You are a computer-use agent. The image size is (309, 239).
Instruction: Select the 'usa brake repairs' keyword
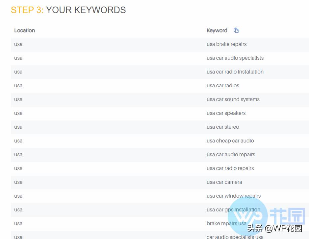(226, 44)
